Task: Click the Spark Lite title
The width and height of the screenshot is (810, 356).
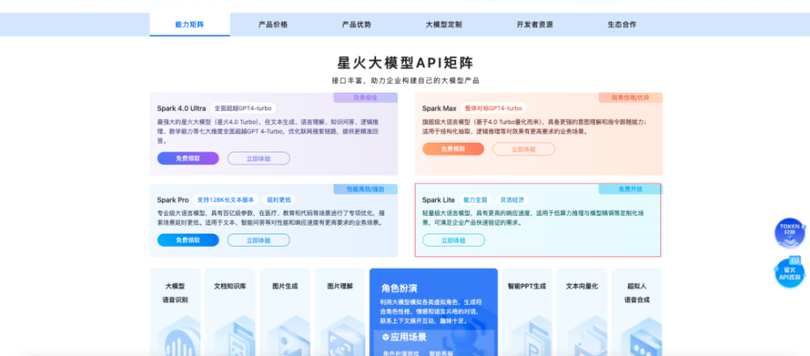Action: (438, 200)
